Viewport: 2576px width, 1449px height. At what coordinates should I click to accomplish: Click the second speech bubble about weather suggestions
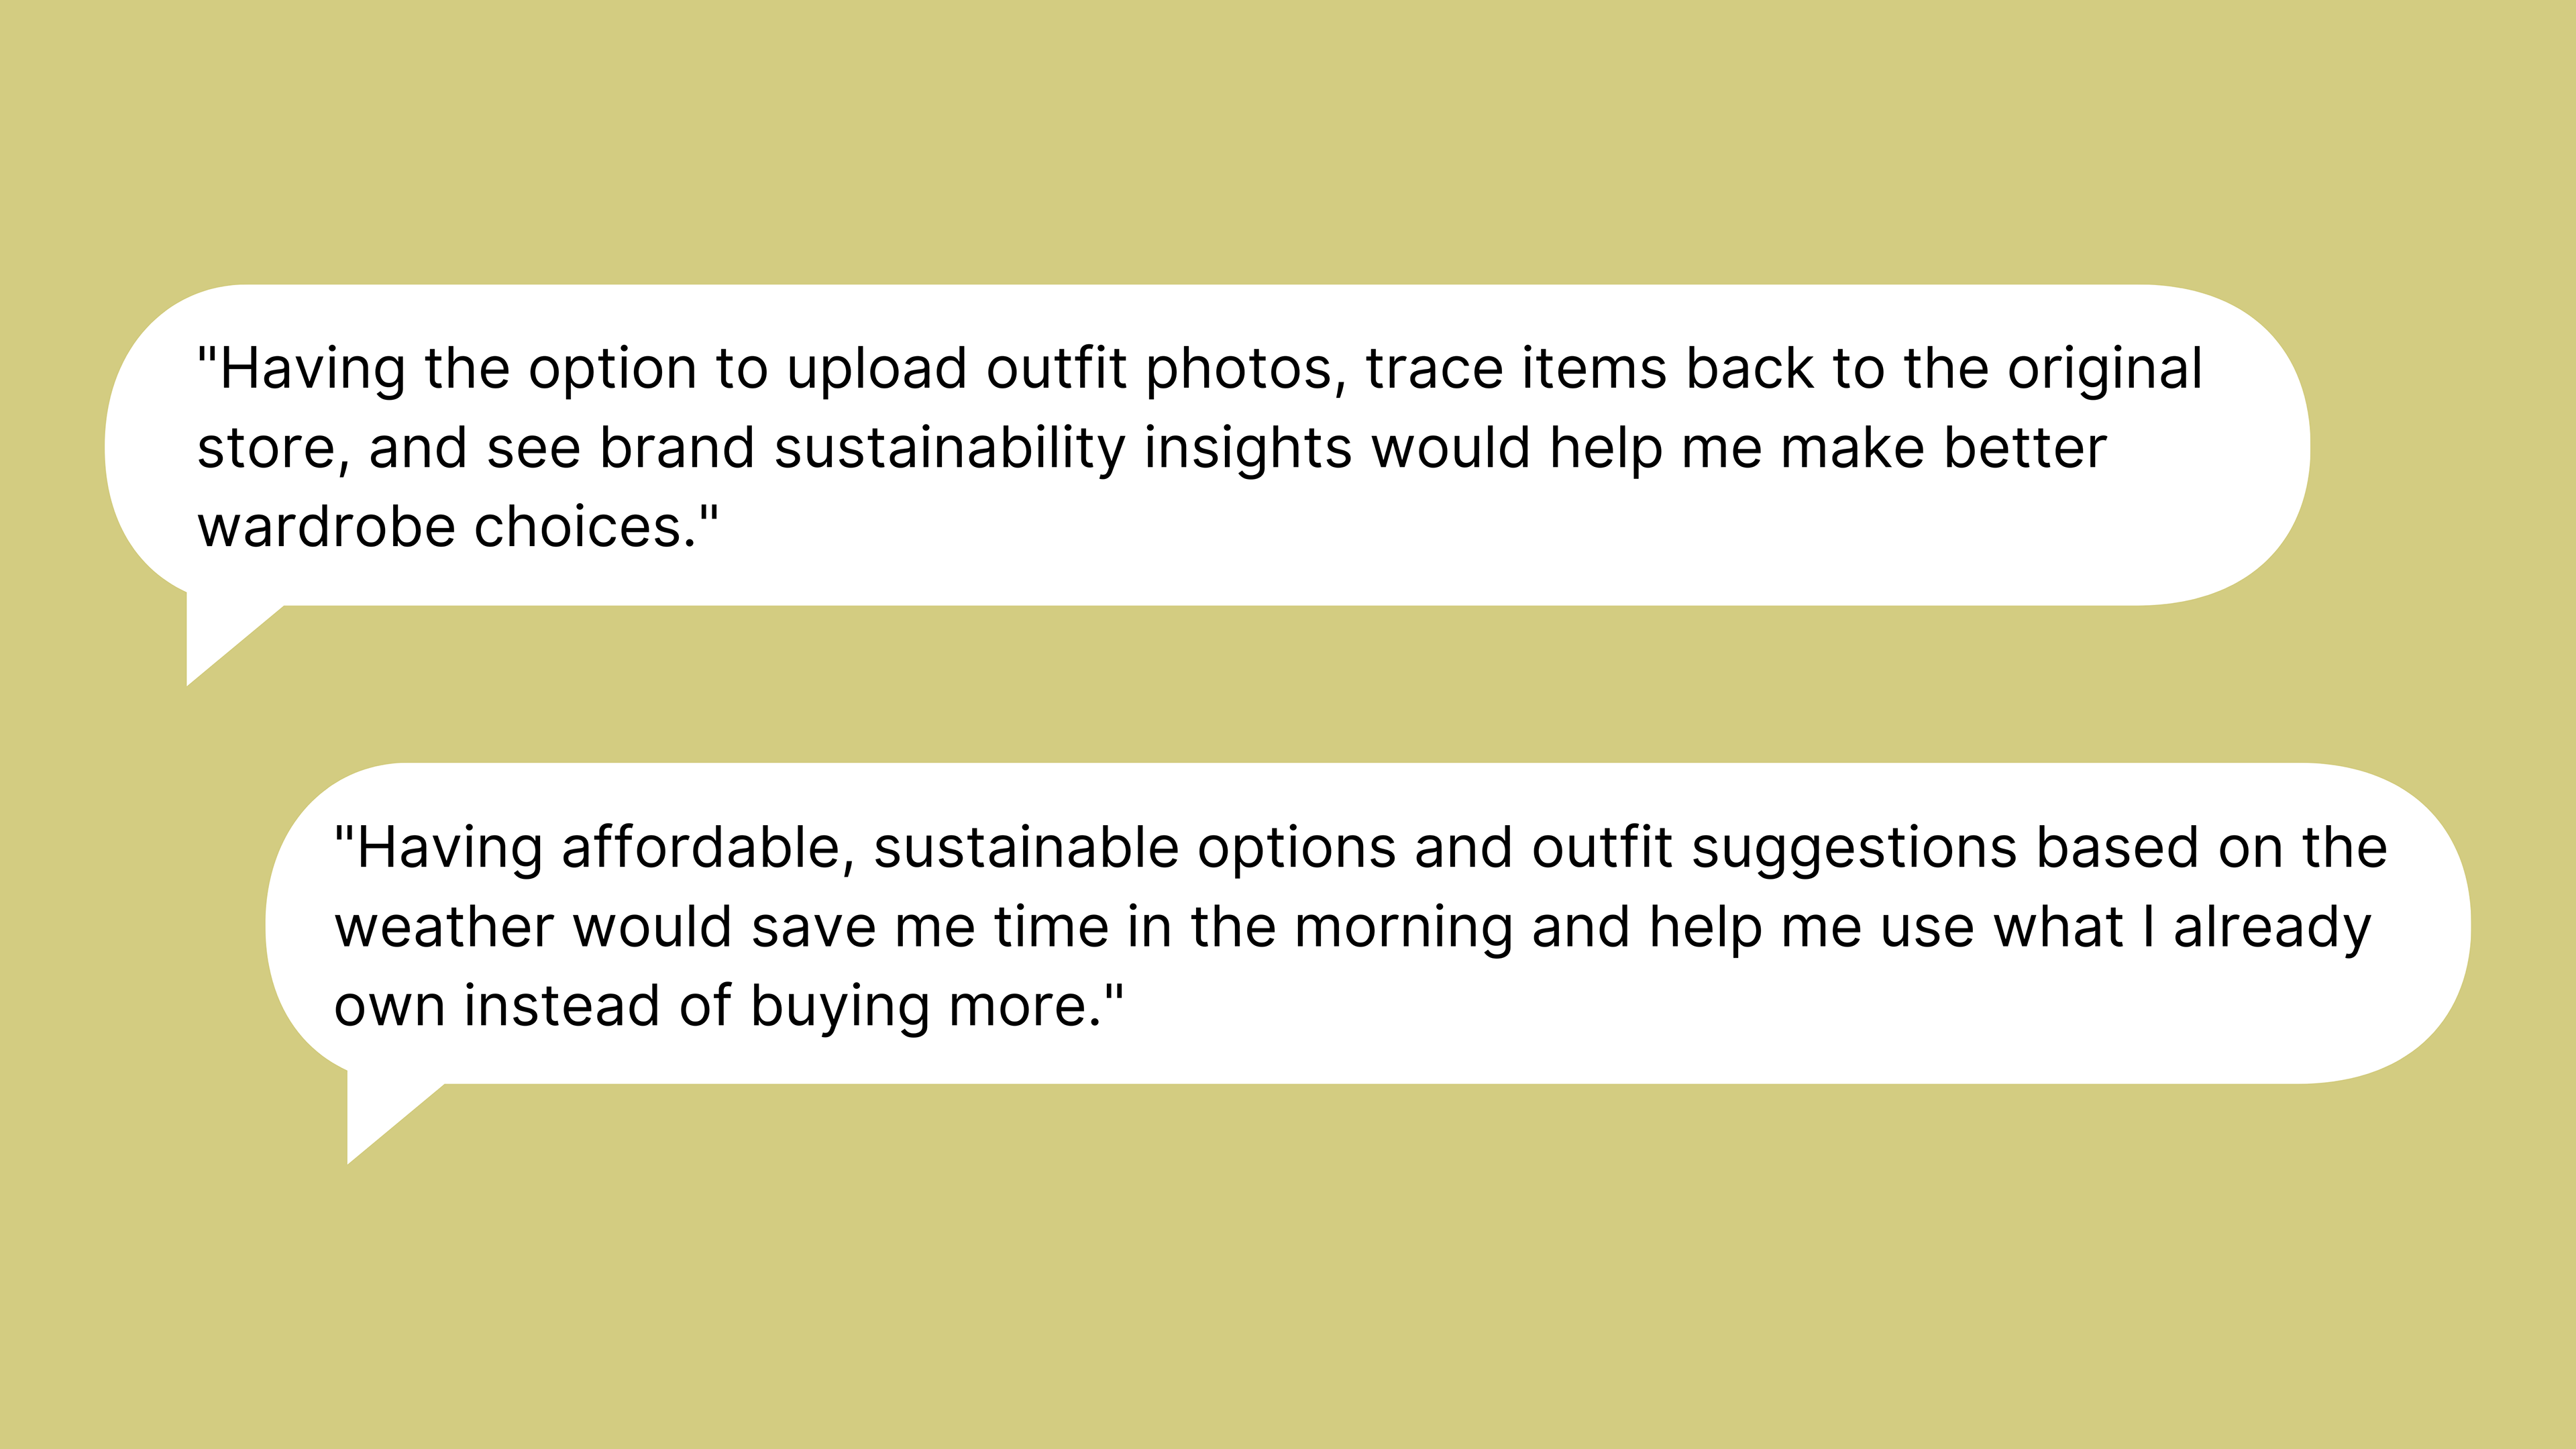[1367, 923]
